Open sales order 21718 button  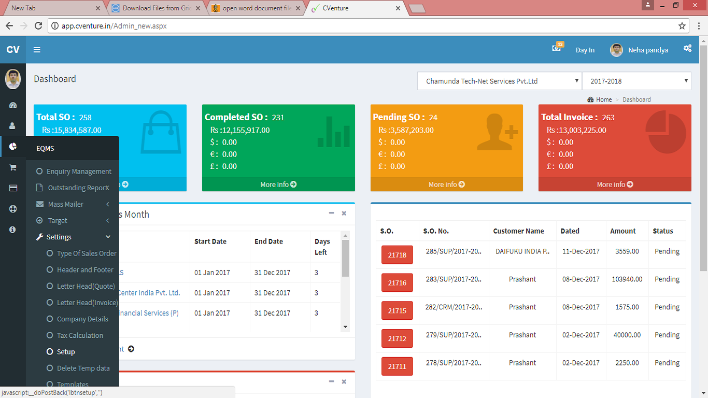(x=397, y=255)
